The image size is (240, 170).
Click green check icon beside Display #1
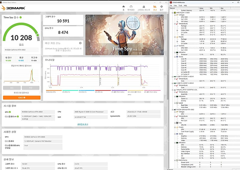[x=18, y=117]
